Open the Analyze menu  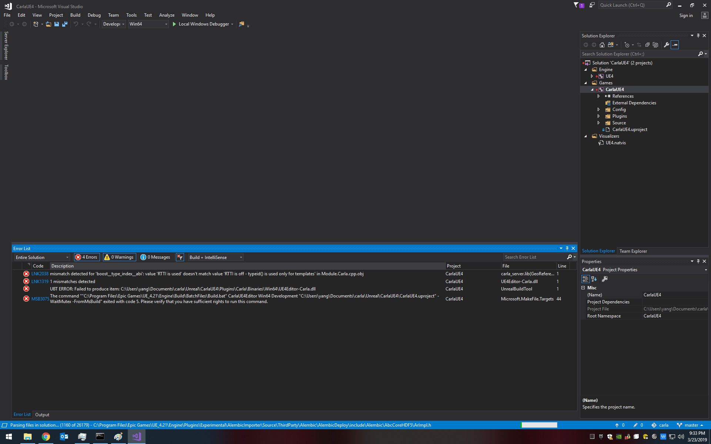tap(167, 15)
